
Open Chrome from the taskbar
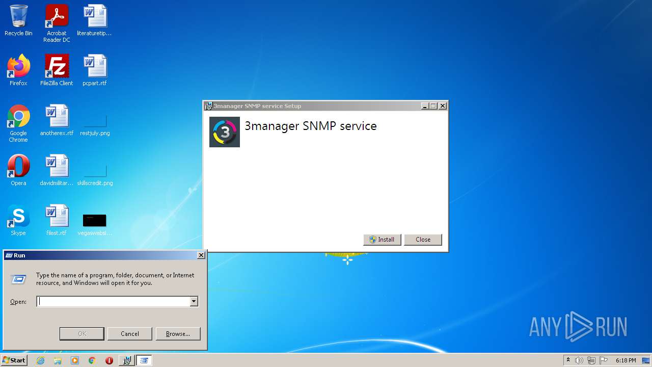tap(92, 360)
